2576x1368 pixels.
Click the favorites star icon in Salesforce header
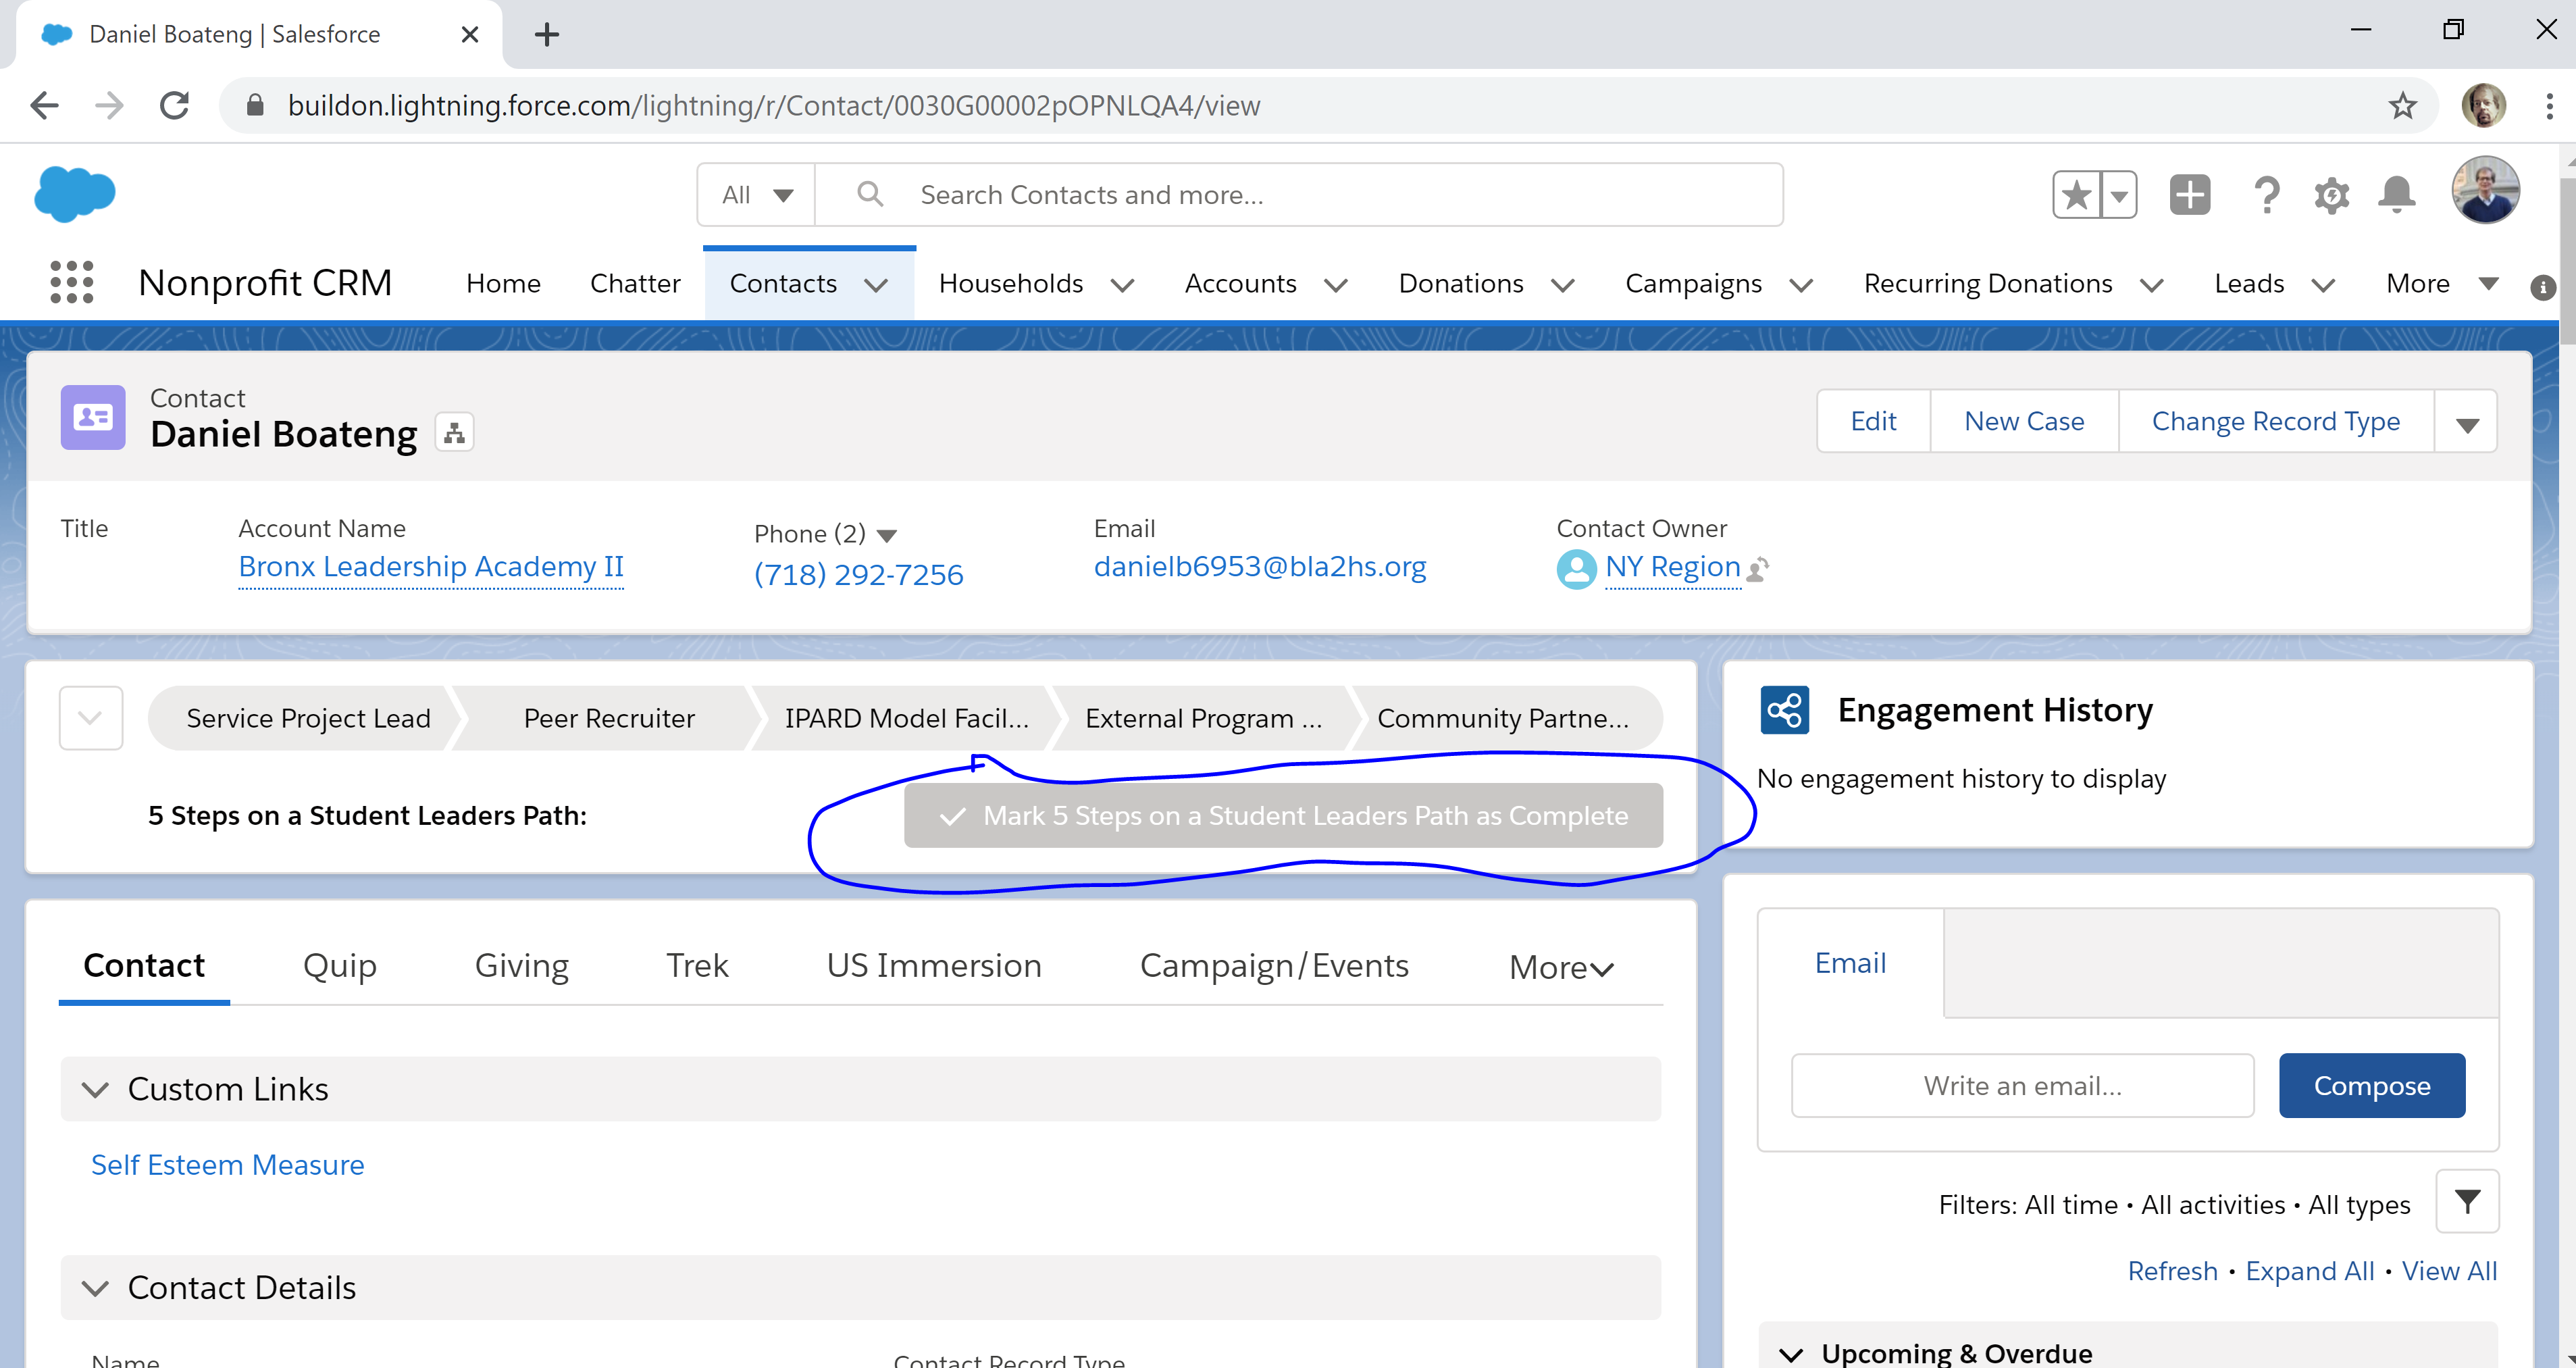2077,194
